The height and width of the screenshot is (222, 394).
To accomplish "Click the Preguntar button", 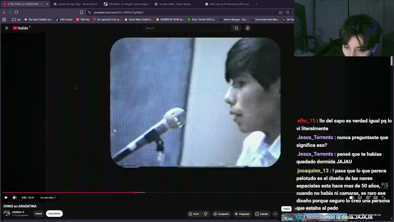I will 242,214.
